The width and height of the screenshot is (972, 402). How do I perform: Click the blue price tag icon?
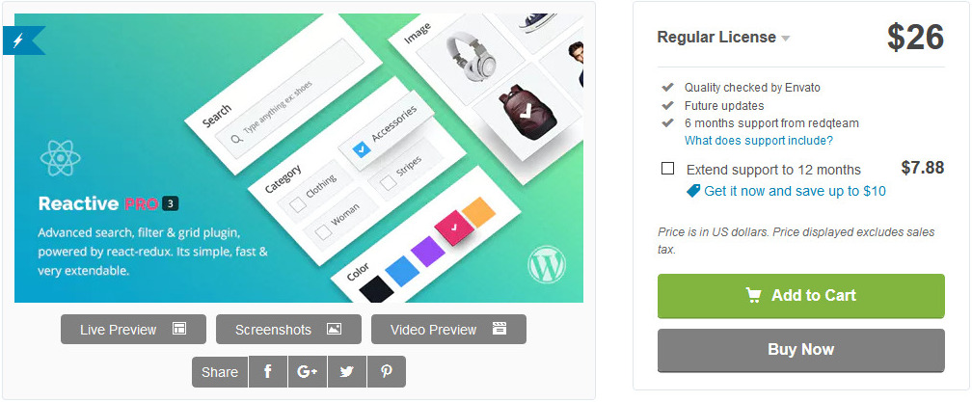[x=693, y=191]
